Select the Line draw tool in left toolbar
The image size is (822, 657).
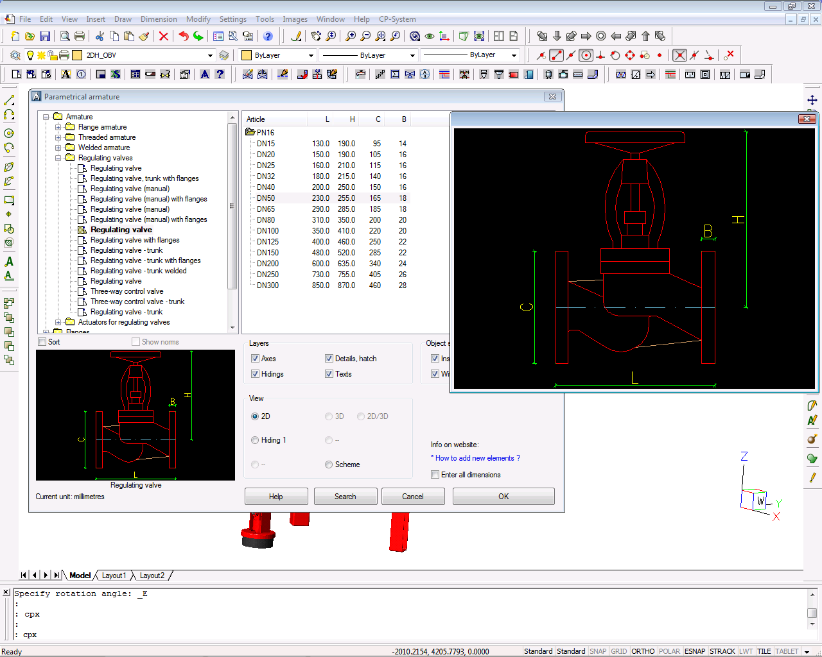point(9,101)
